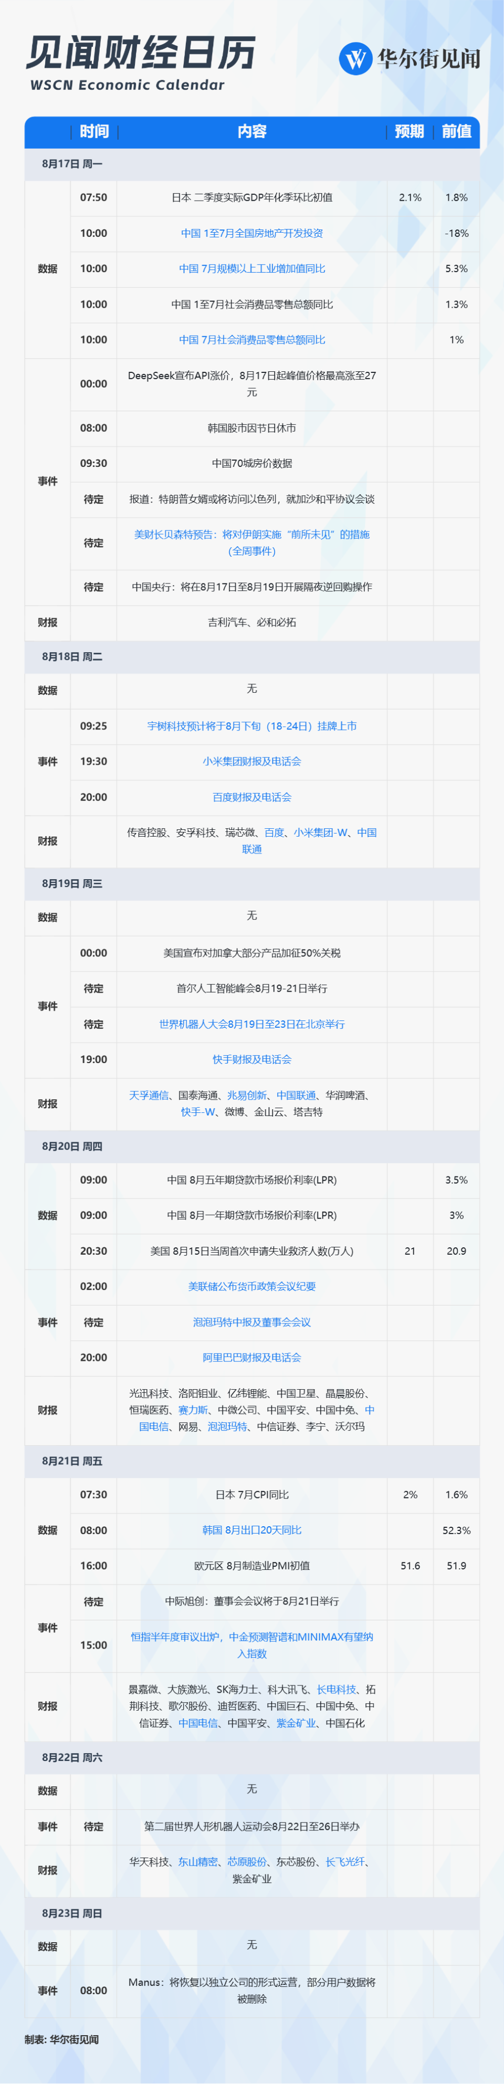Open the 宇树科技 listing announcement link
The image size is (504, 2084).
[x=251, y=726]
